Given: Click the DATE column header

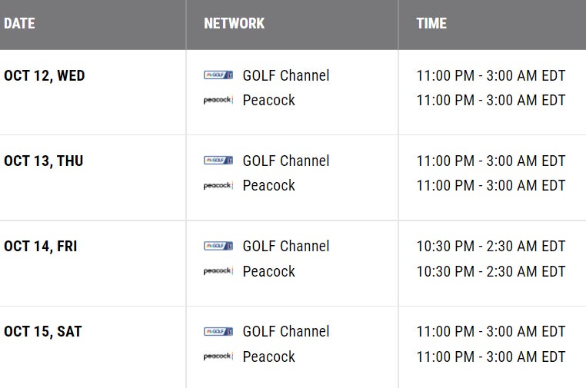Looking at the screenshot, I should pos(19,23).
